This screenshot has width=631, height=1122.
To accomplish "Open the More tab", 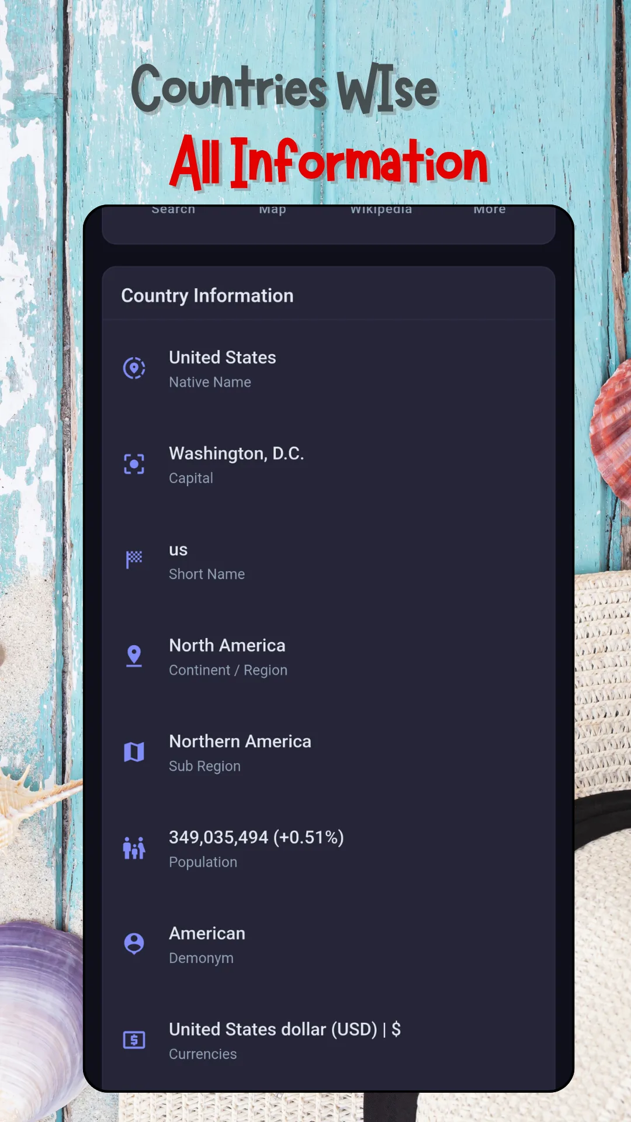I will 490,209.
